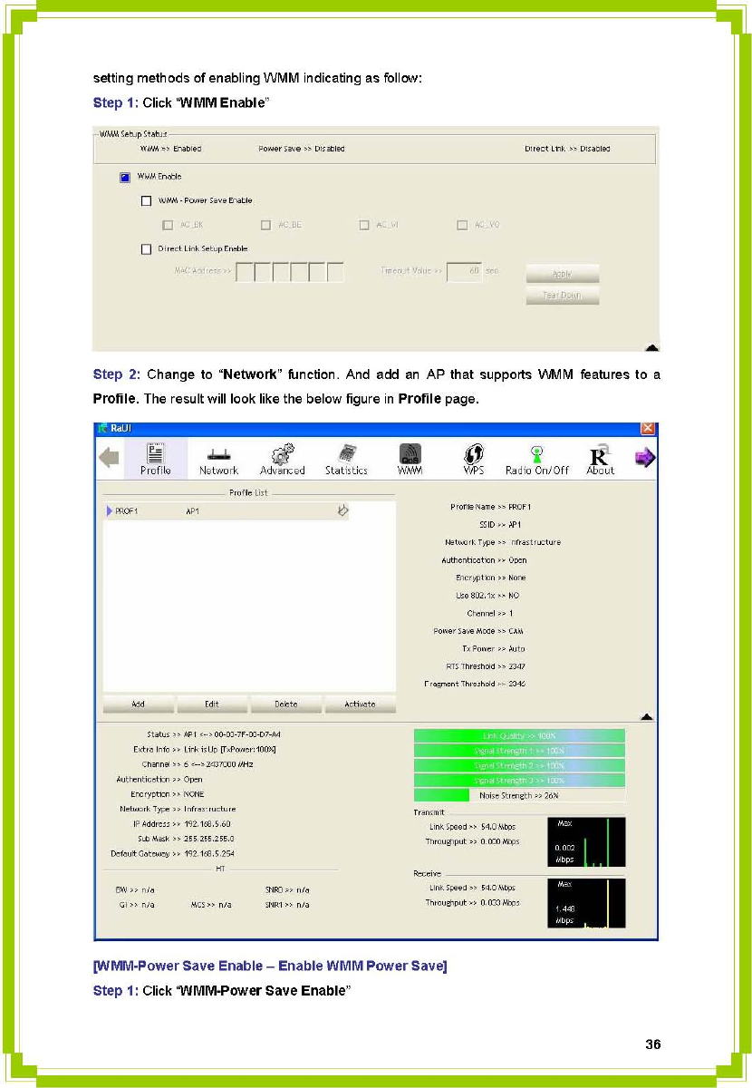
Task: Click the first MAC Address field box
Action: (244, 271)
